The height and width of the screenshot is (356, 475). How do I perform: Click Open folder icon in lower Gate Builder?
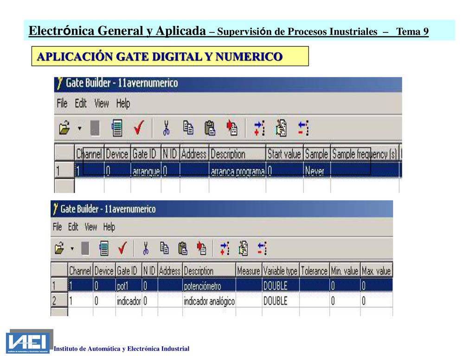click(59, 248)
